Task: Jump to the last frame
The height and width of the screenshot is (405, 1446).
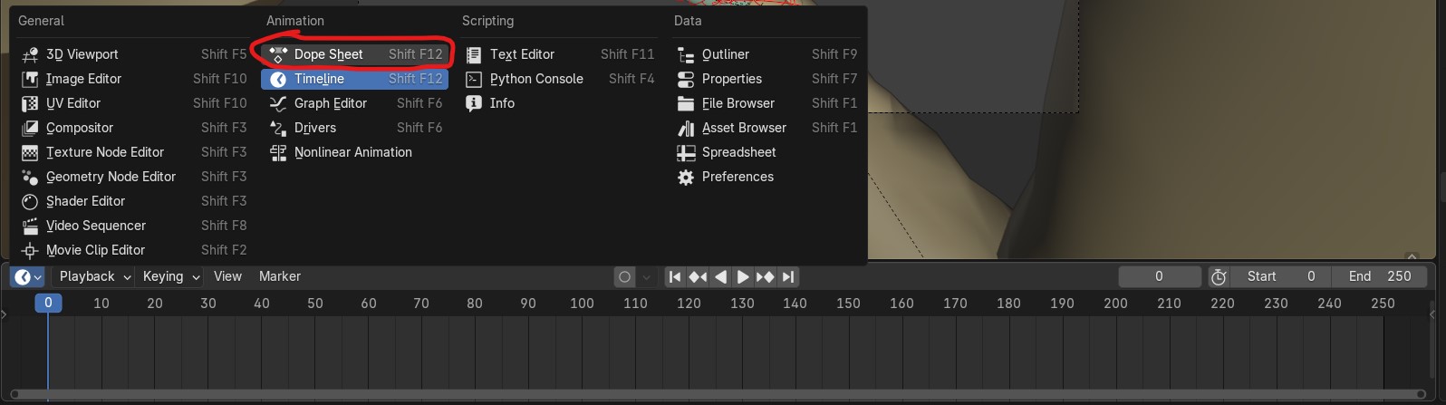Action: (x=788, y=277)
